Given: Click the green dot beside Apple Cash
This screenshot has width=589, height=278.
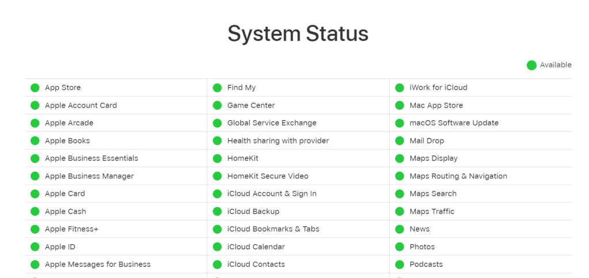Looking at the screenshot, I should click(x=35, y=211).
